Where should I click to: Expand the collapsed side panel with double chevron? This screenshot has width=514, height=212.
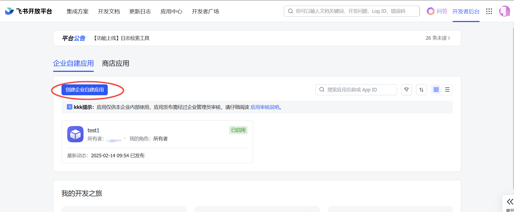pos(510,202)
